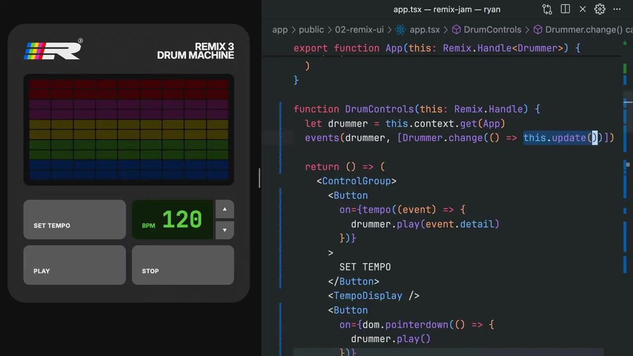The width and height of the screenshot is (633, 356).
Task: Click the Remix R logo
Action: [x=53, y=49]
